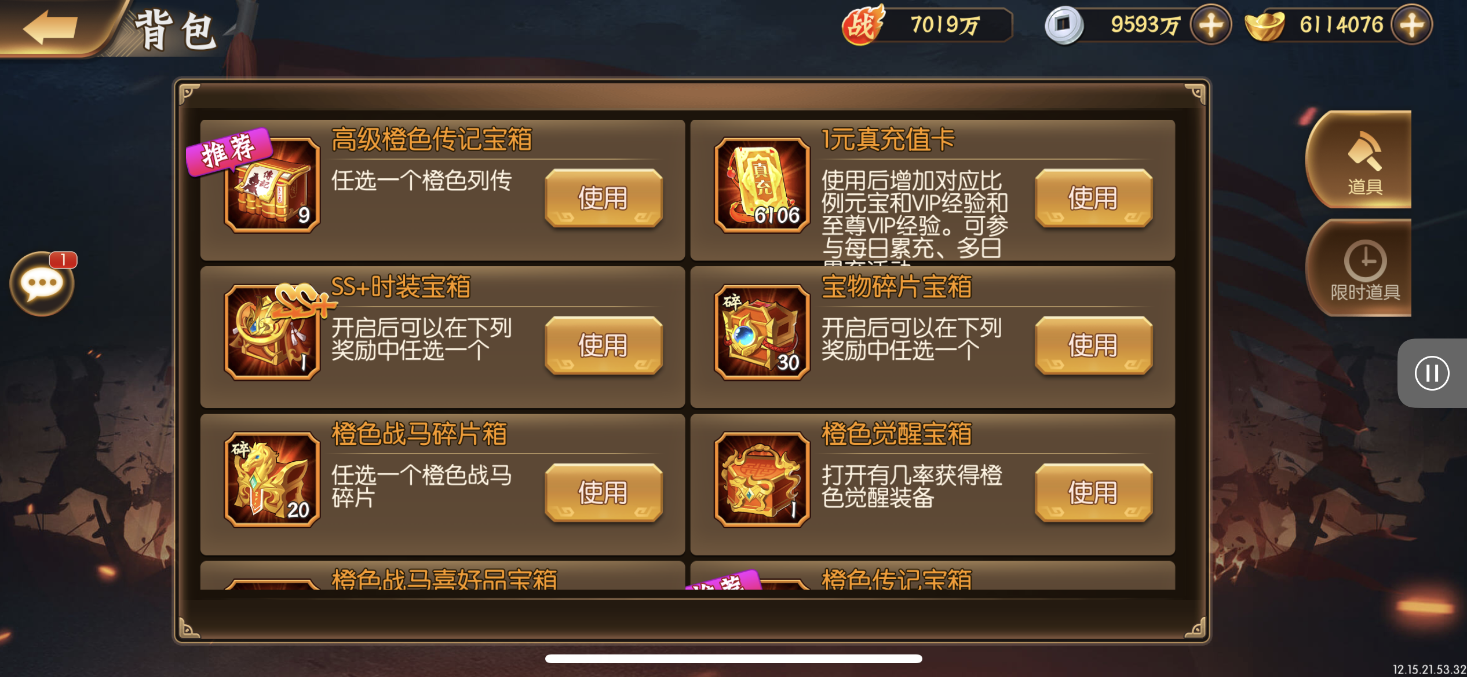Select the 橙色战马碎片箱 horse icon
1467x677 pixels.
pyautogui.click(x=272, y=480)
